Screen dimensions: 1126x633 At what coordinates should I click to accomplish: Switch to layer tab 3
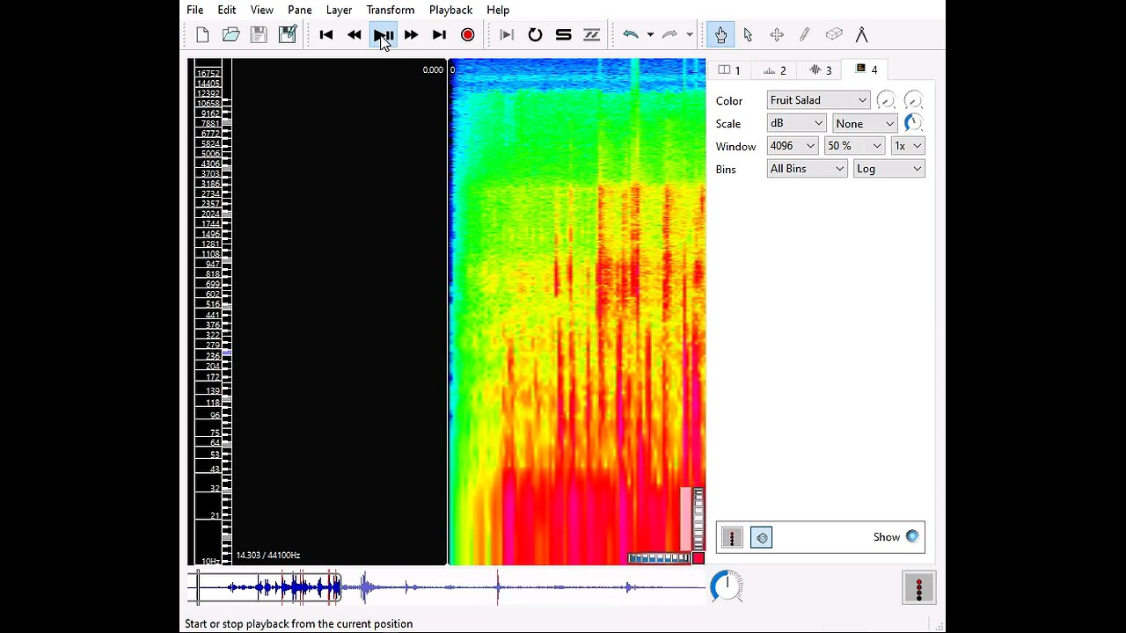point(820,70)
